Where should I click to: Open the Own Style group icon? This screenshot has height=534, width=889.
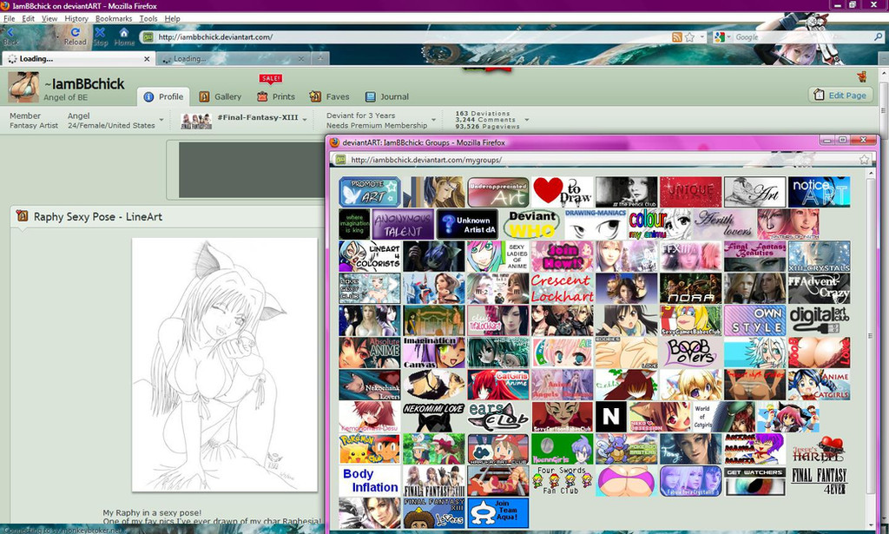(x=754, y=320)
